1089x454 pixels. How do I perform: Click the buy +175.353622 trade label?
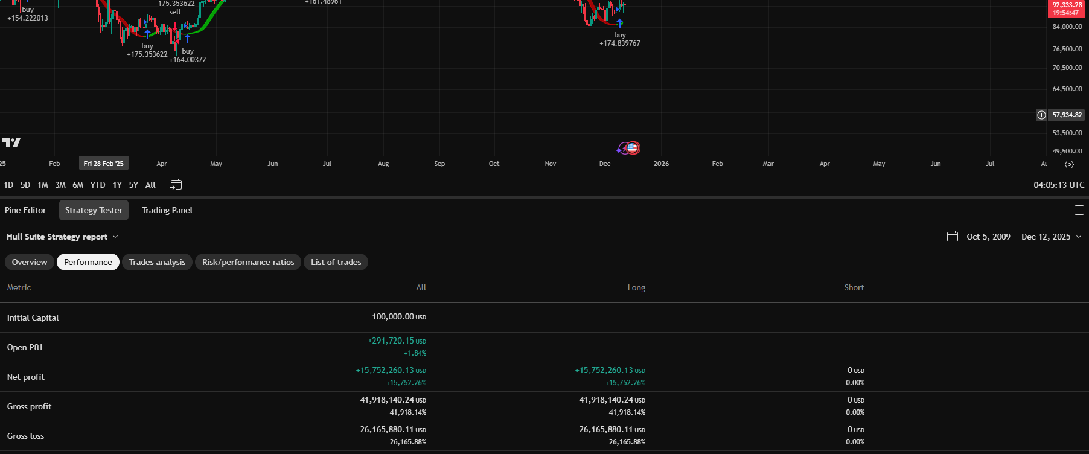[x=147, y=50]
